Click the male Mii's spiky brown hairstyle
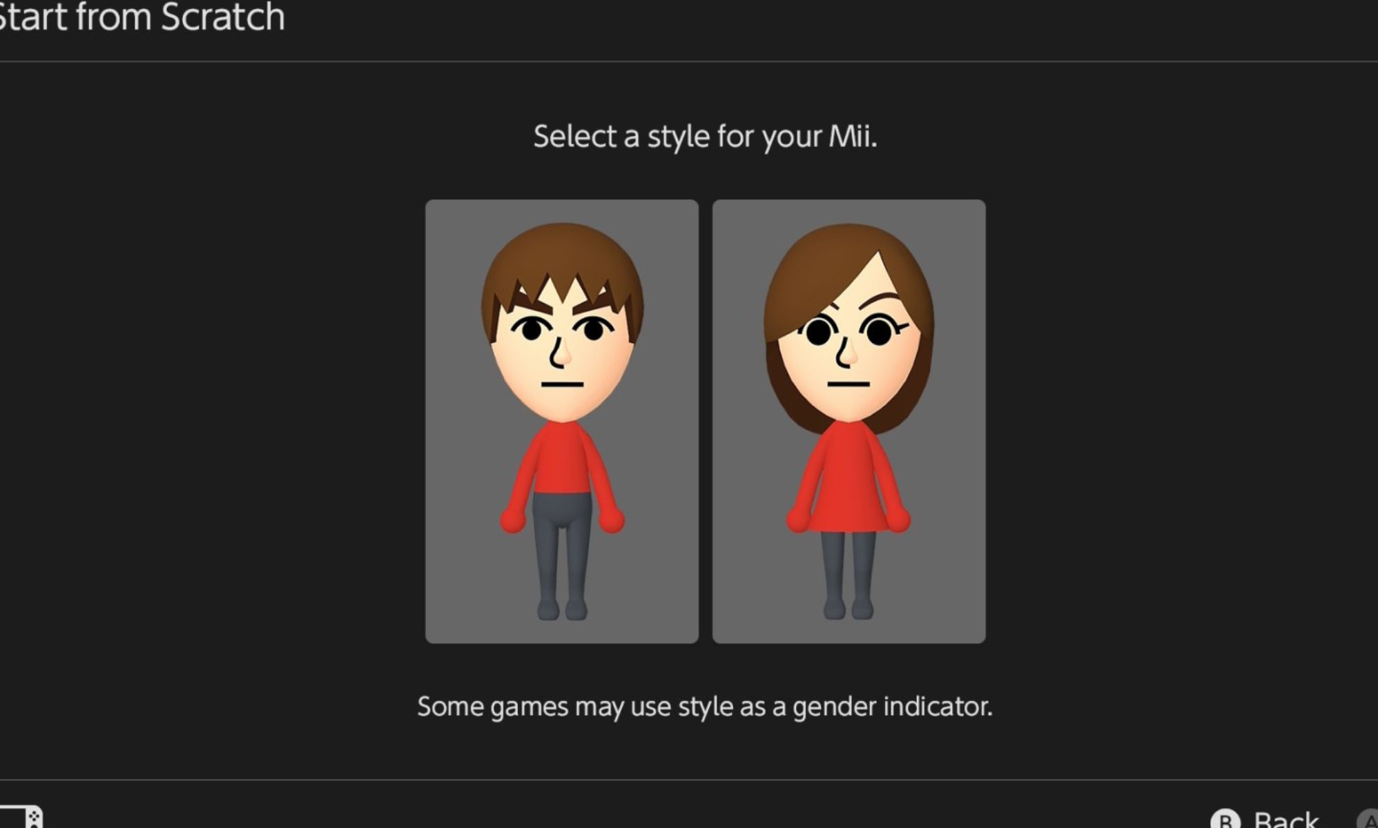 coord(561,262)
